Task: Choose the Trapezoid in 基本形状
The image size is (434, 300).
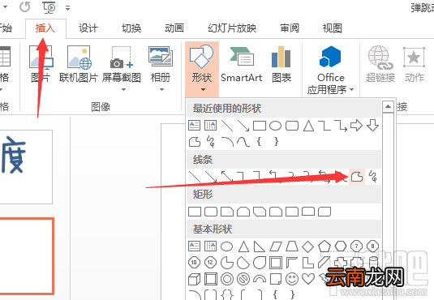Action: click(x=292, y=246)
